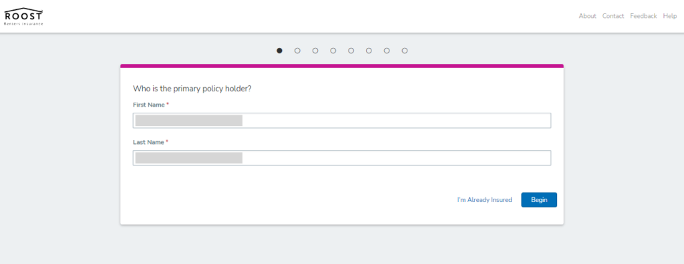
Task: Focus the First Name input field
Action: [341, 121]
